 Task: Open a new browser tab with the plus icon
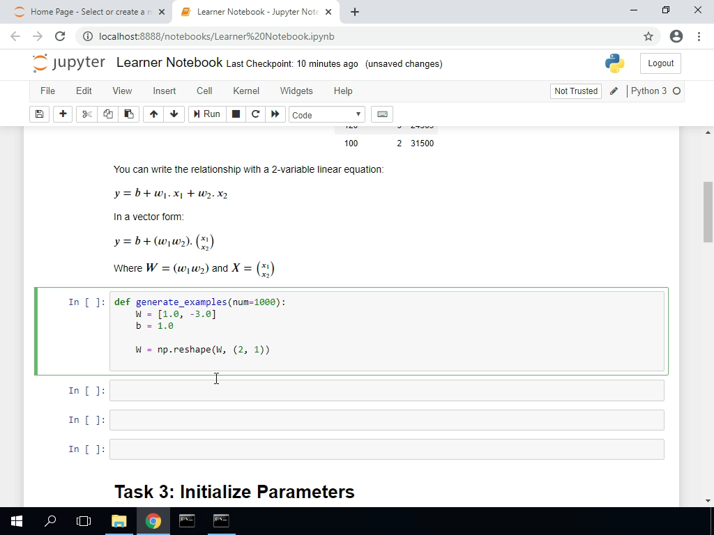click(x=355, y=12)
